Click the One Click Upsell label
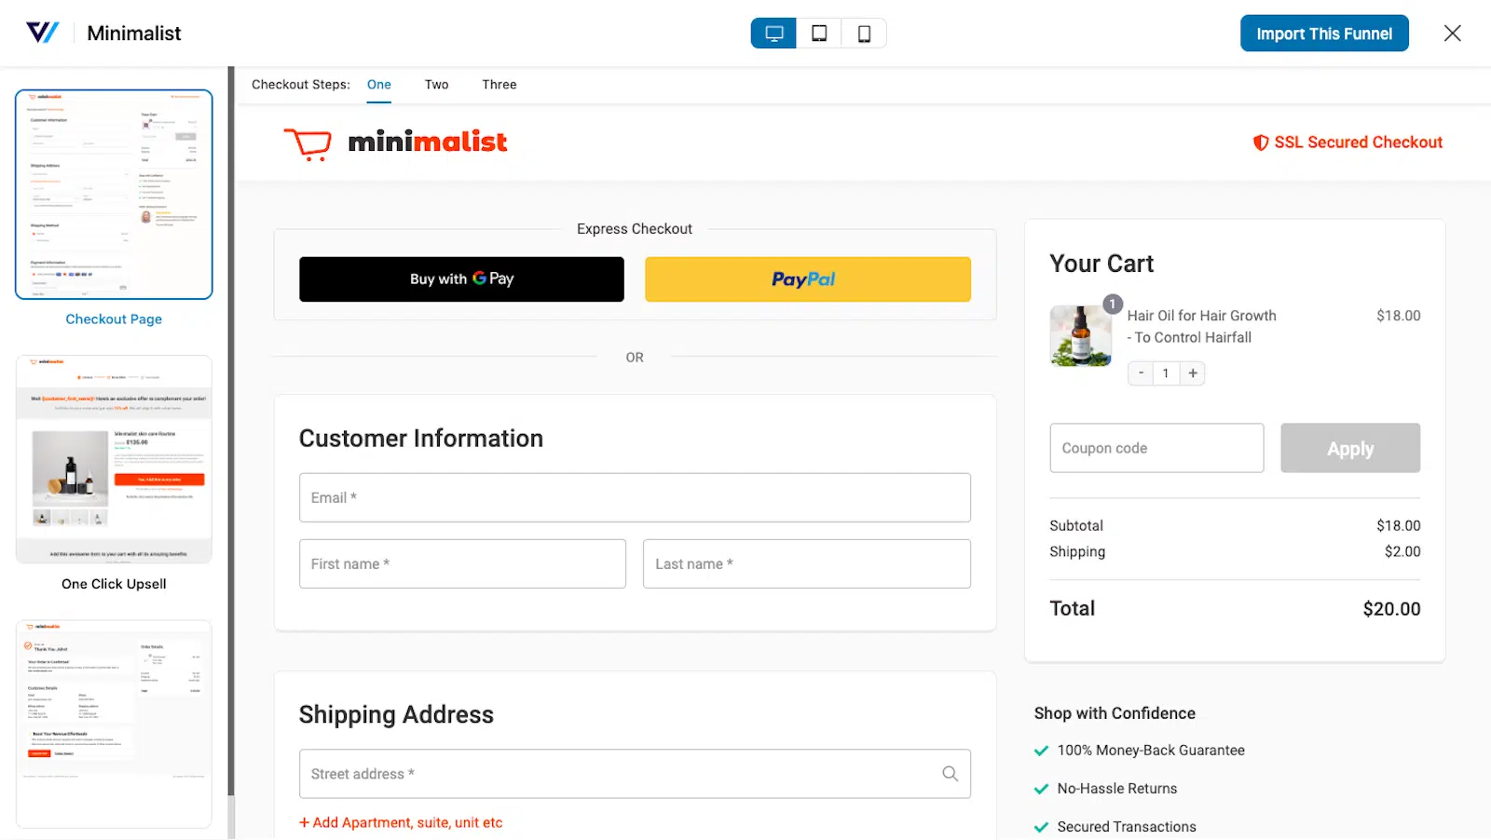The height and width of the screenshot is (840, 1491). coord(114,584)
